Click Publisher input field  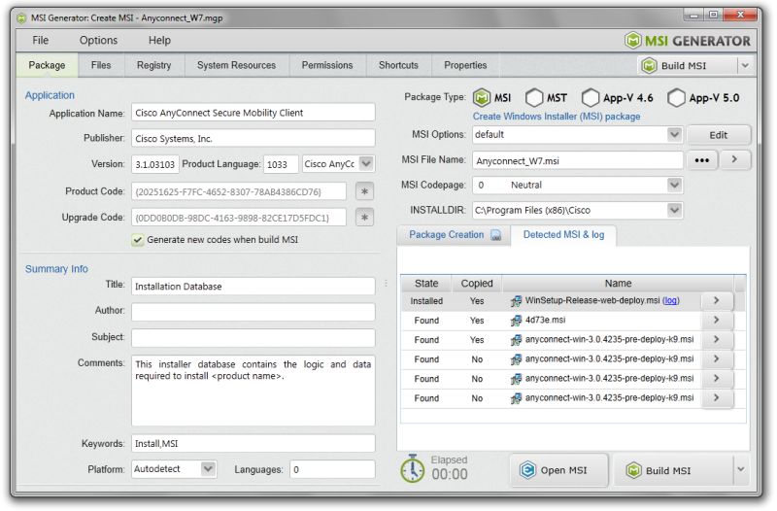click(253, 138)
